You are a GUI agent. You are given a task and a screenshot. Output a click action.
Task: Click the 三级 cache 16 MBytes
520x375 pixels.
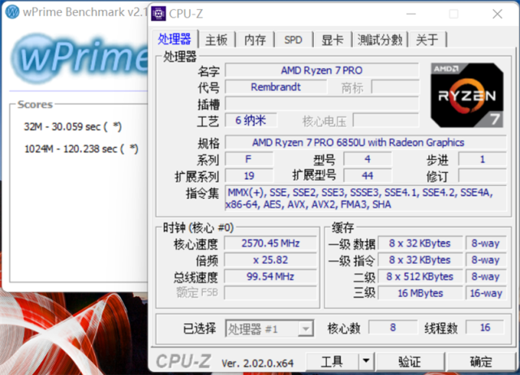pyautogui.click(x=420, y=293)
